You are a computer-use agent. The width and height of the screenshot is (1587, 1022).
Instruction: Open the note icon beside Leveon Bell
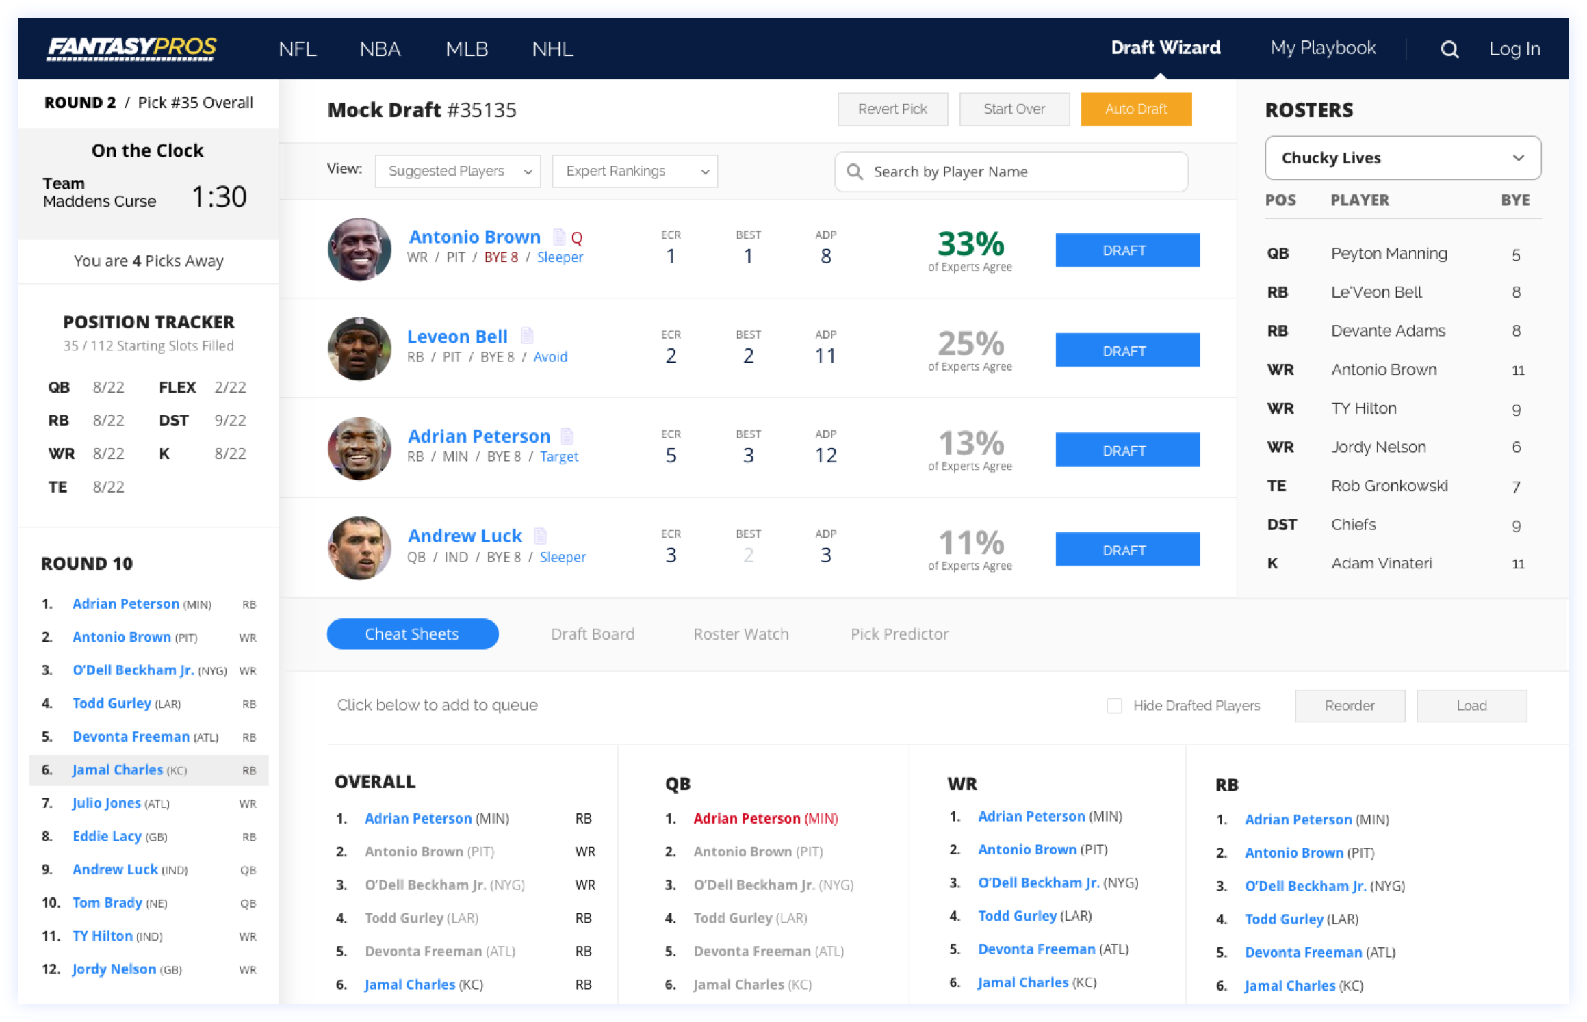pos(526,336)
